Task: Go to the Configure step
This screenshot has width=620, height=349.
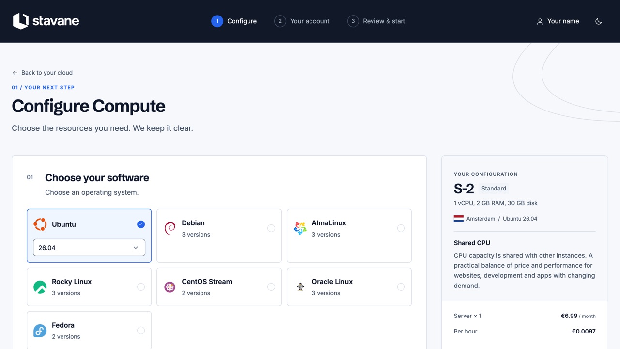Action: pyautogui.click(x=234, y=21)
